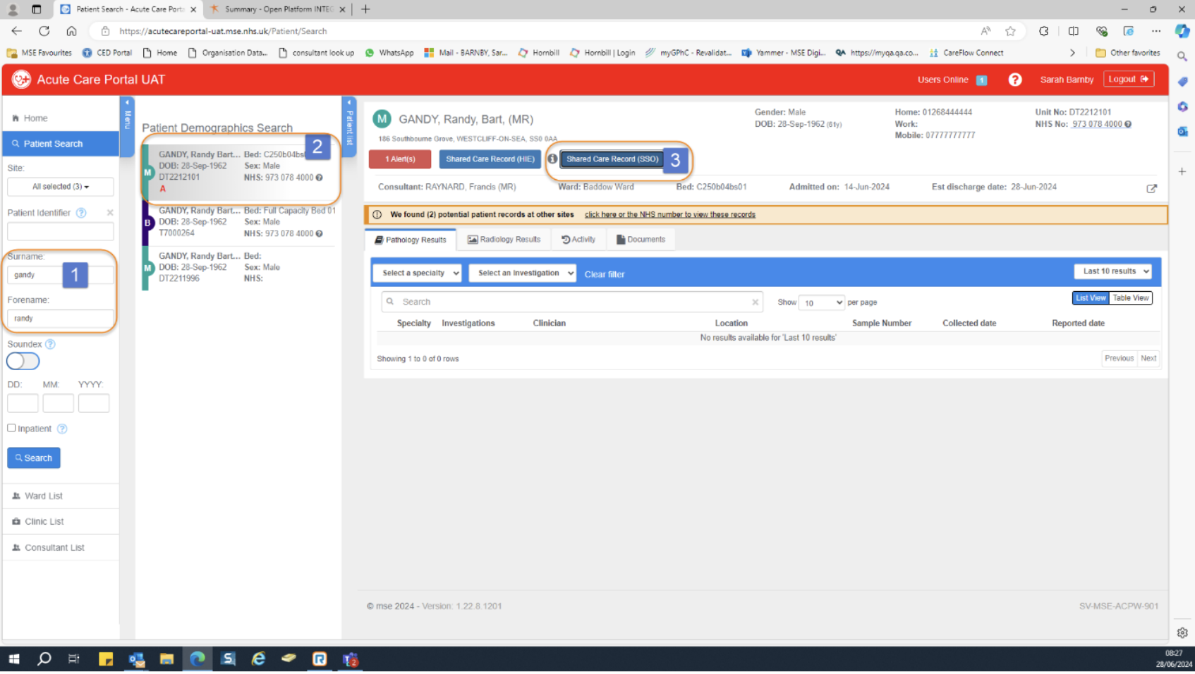The height and width of the screenshot is (674, 1195).
Task: Tick the Inpatient checkbox
Action: (11, 429)
